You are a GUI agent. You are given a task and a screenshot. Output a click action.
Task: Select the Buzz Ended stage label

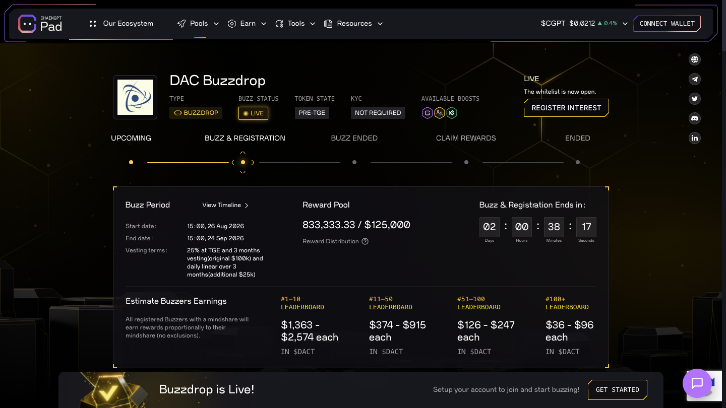click(x=354, y=138)
